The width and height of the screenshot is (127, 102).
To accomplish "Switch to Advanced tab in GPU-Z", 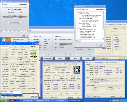I will 17,47.
